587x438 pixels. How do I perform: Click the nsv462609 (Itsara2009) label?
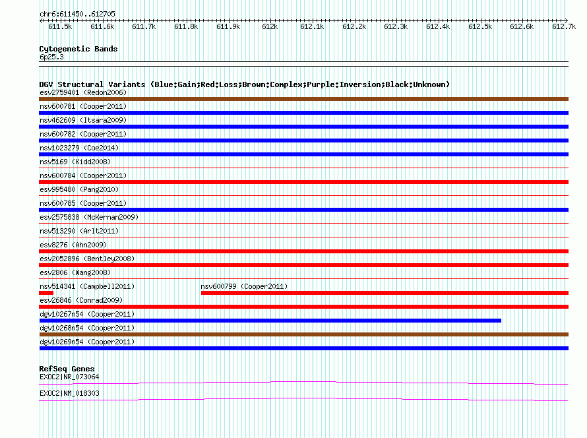click(83, 120)
